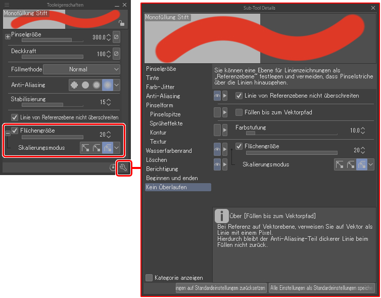Open the Füllmethode dropdown showing Normal

(x=81, y=69)
